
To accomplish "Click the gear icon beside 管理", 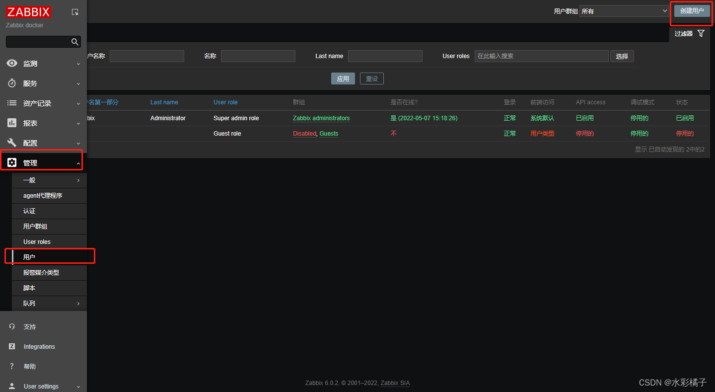I will pos(12,162).
